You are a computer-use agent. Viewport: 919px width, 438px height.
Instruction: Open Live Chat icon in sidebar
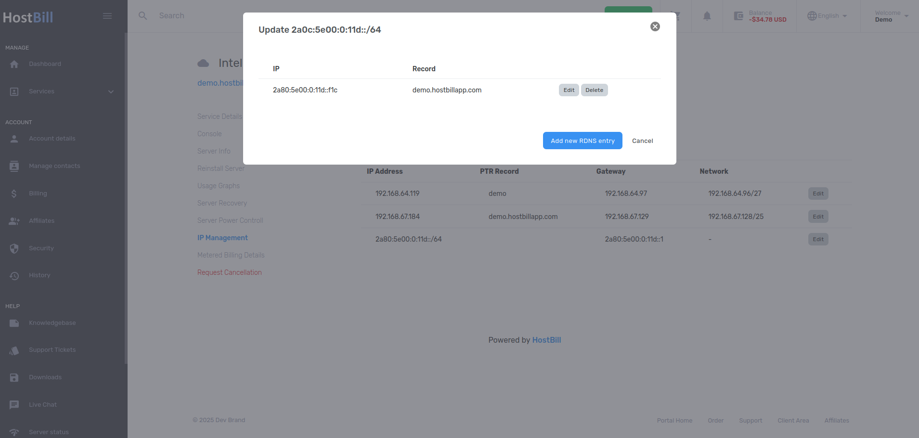point(14,405)
